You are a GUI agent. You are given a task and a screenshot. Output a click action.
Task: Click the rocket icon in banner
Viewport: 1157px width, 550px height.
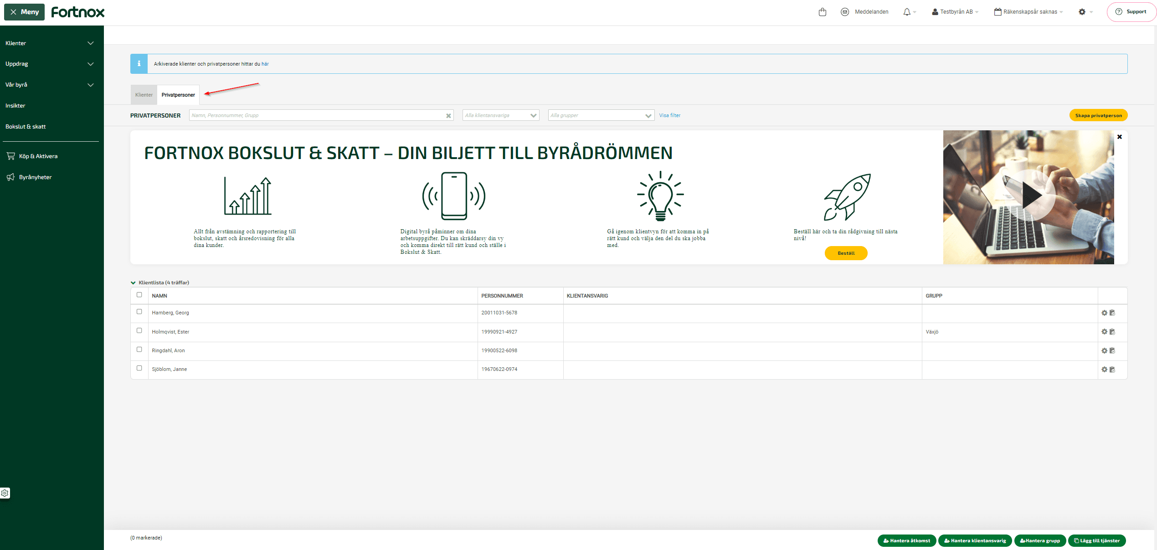coord(847,197)
